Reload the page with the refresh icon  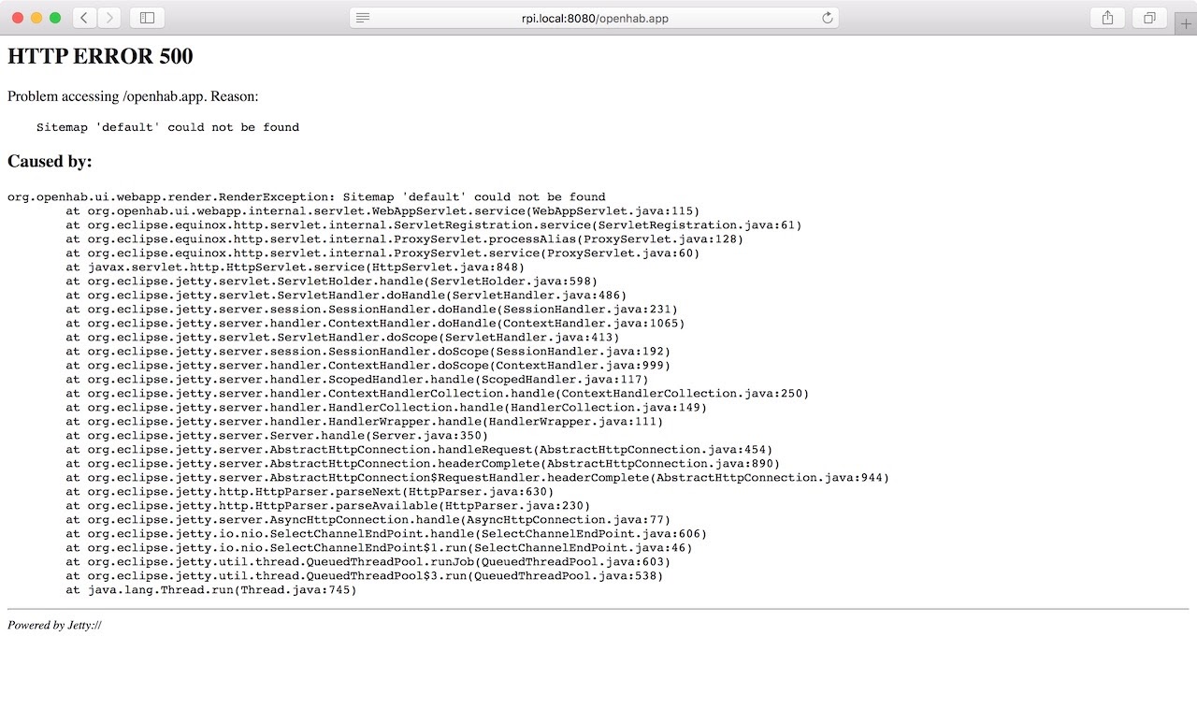(x=827, y=18)
